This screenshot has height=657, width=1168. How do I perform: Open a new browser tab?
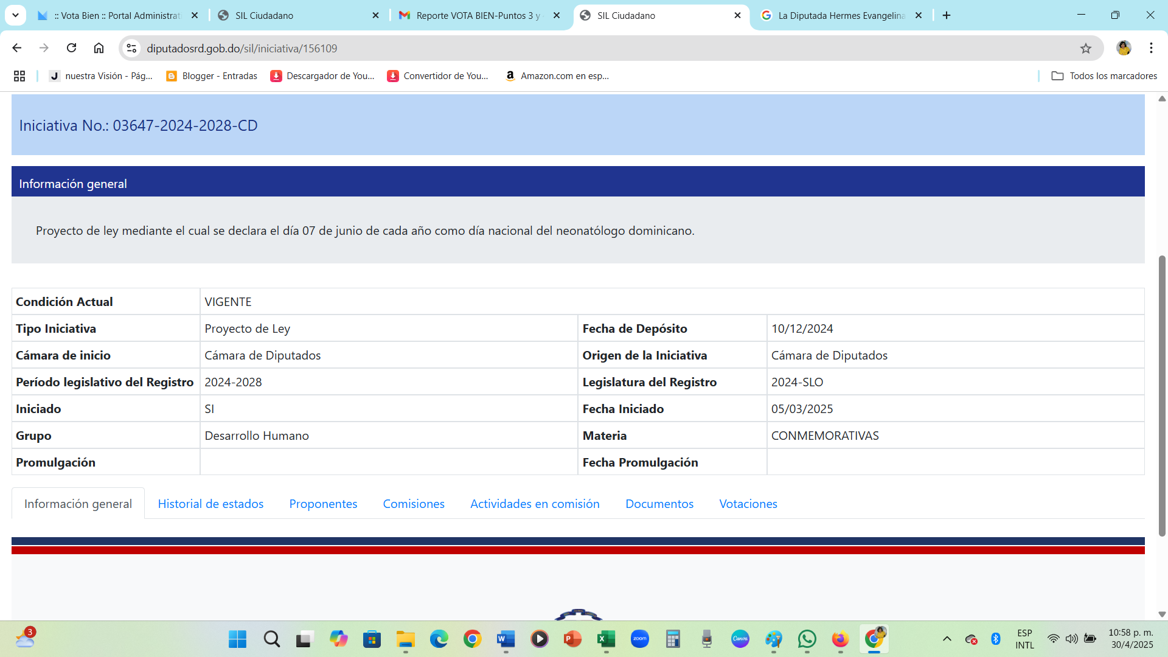[x=947, y=15]
